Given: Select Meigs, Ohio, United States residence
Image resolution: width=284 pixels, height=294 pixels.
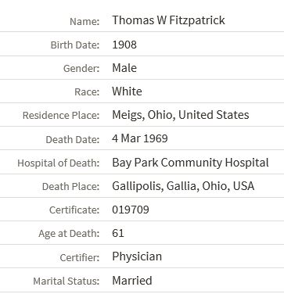Looking at the screenshot, I should (x=181, y=115).
